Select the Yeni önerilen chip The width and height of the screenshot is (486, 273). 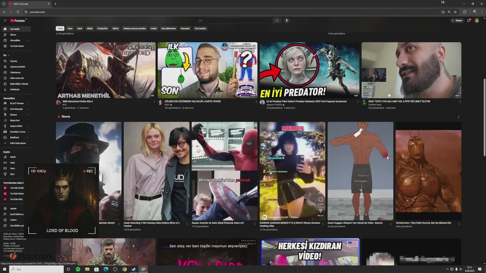click(x=200, y=28)
